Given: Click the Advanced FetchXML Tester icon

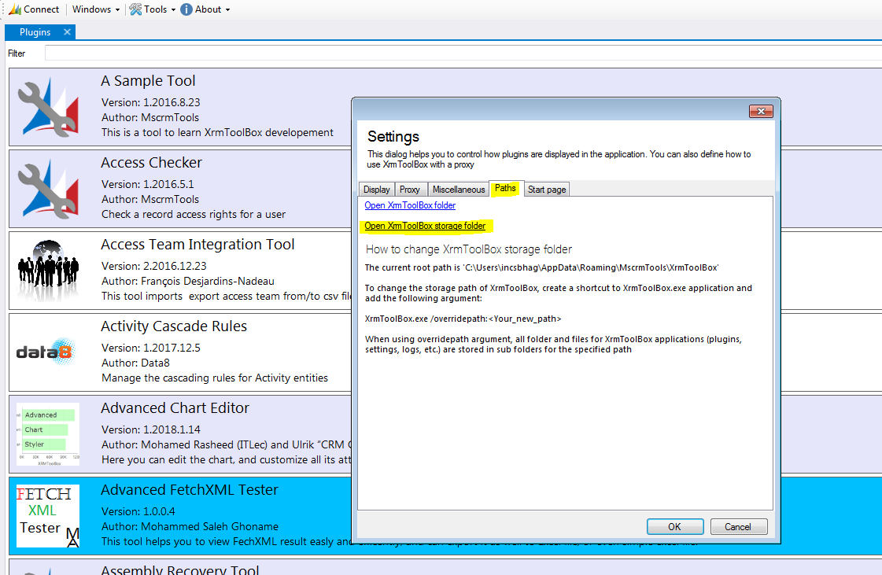Looking at the screenshot, I should click(48, 516).
